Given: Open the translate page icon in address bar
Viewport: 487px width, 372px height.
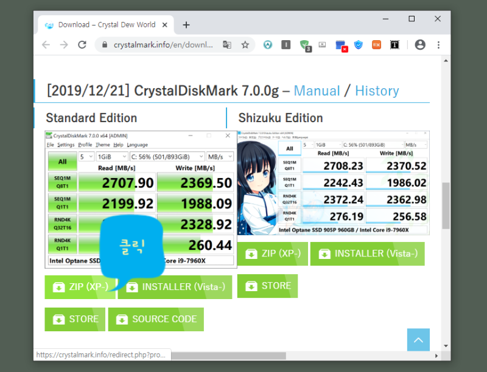Looking at the screenshot, I should [x=227, y=45].
